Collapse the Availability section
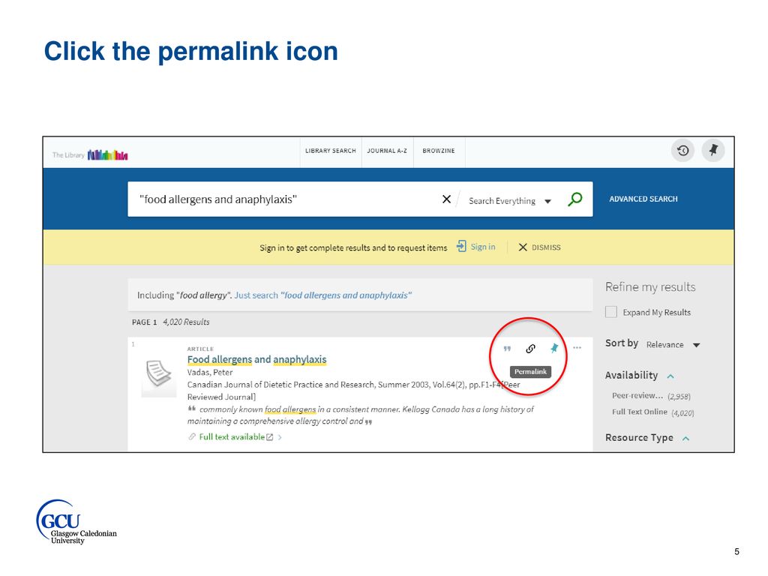 click(670, 376)
